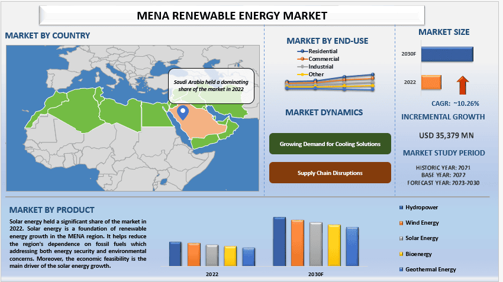Click the blue 2030F market size bar
The height and width of the screenshot is (282, 503).
(447, 54)
